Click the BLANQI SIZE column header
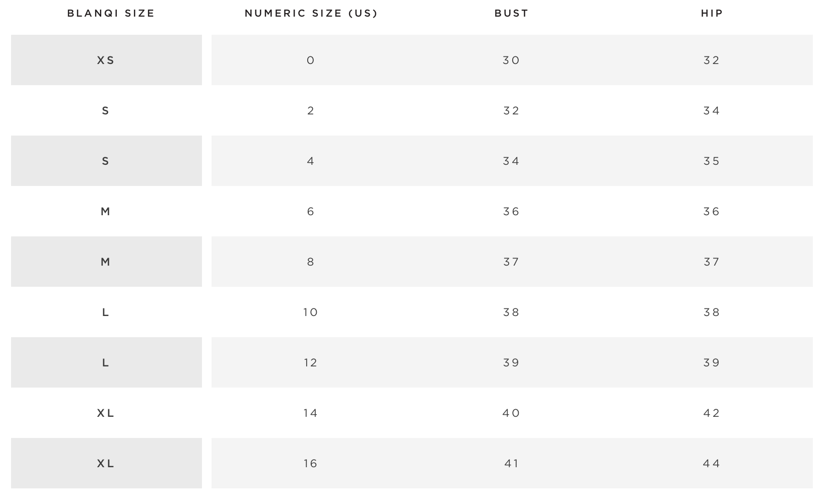 point(111,14)
